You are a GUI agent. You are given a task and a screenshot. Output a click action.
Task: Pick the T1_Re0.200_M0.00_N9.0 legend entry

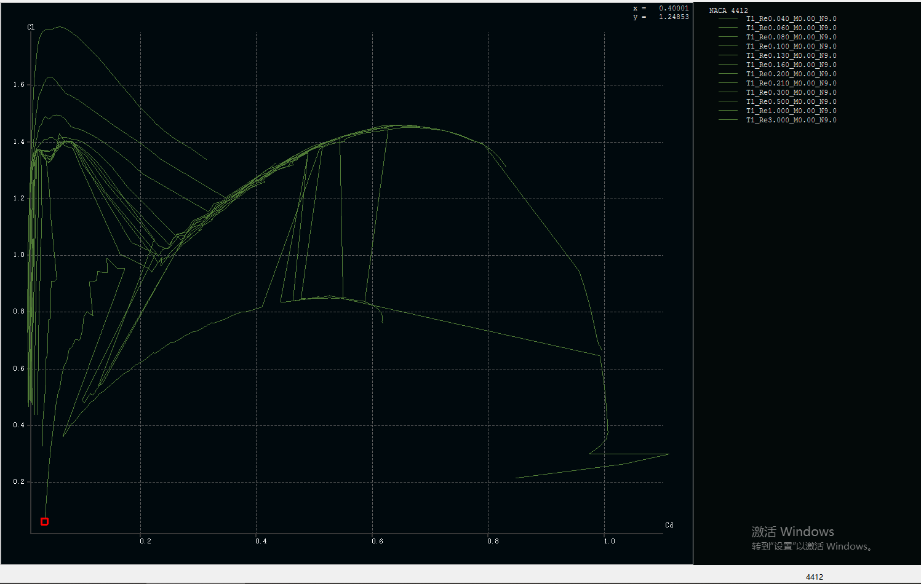click(x=791, y=74)
